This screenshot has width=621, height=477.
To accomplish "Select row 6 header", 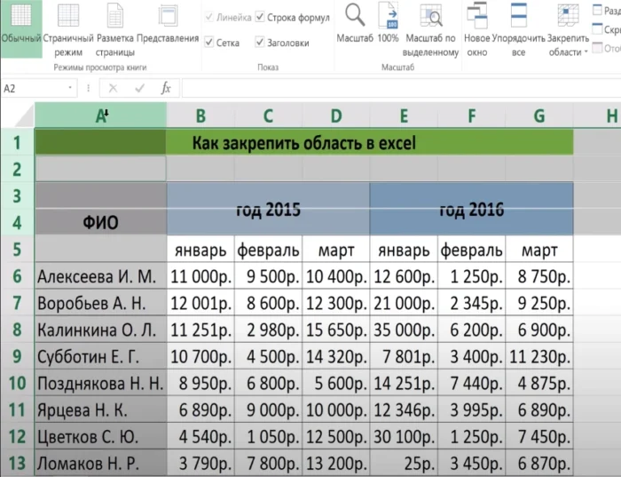I will [17, 276].
